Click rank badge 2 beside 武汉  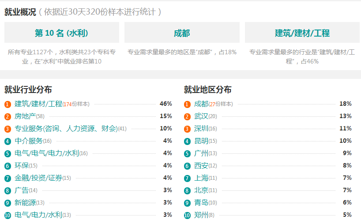click(187, 117)
